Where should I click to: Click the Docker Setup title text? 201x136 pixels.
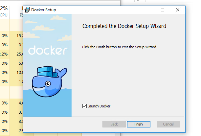coord(44,10)
